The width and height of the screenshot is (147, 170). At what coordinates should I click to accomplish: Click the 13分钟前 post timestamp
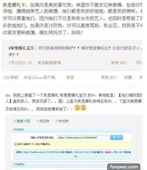11,77
